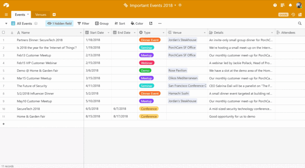Open the help question mark icon
This screenshot has height=168, width=305.
[275, 5]
